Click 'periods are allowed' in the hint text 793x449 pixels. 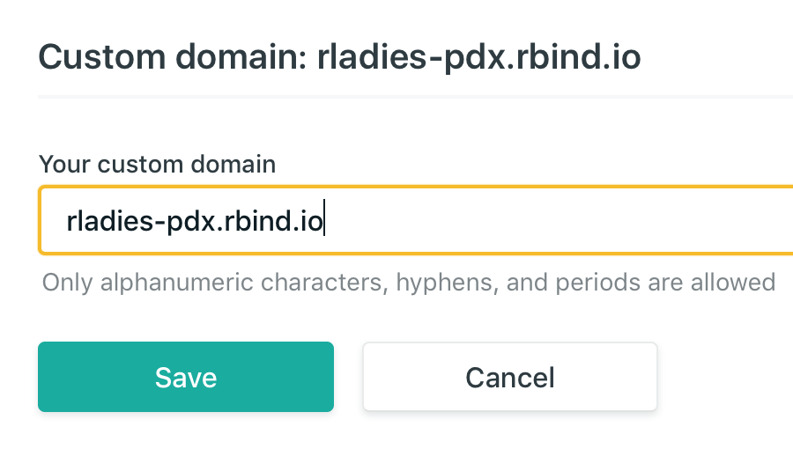coord(665,282)
